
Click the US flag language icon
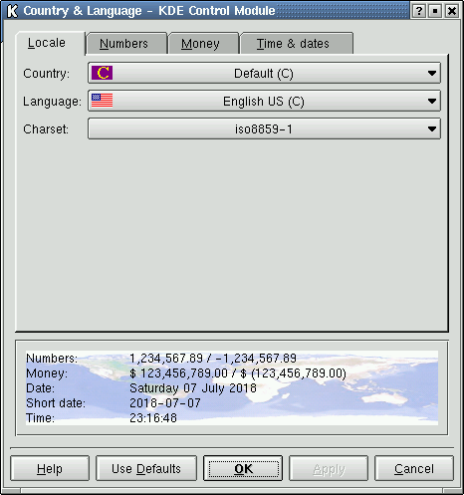[103, 101]
